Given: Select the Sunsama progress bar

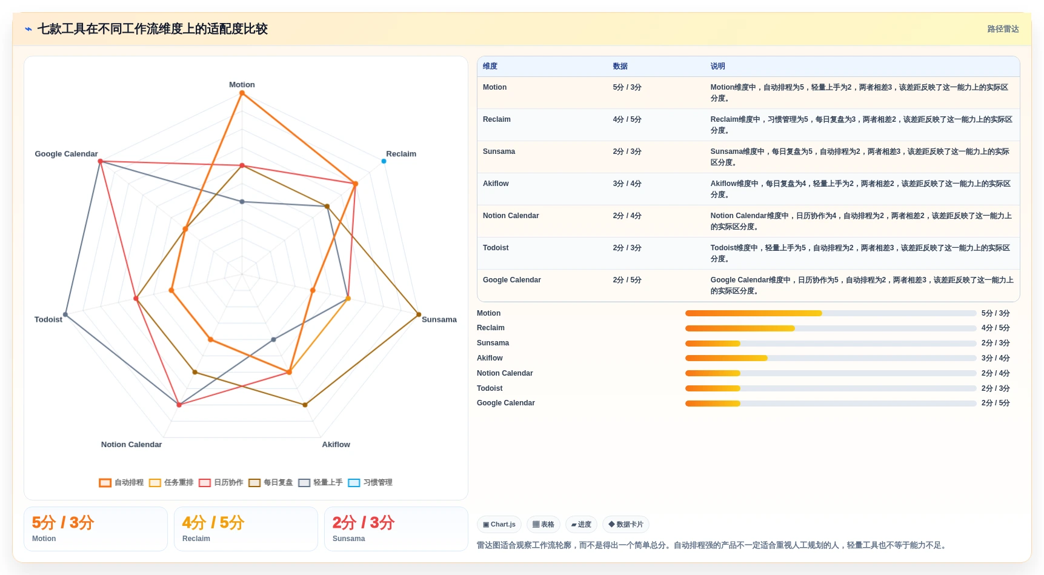Looking at the screenshot, I should [831, 344].
